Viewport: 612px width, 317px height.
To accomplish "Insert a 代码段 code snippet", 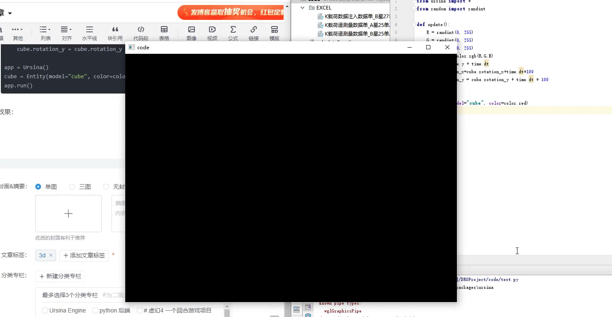I will pos(141,30).
